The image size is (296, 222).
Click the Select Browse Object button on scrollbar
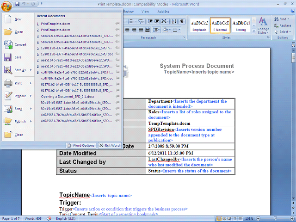[x=293, y=208]
